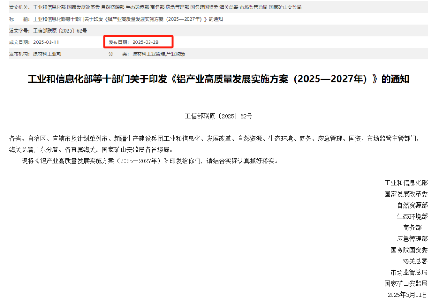Image resolution: width=439 pixels, height=300 pixels.
Task: Click signatory 国家矿山安监局 at bottom
Action: point(406,284)
